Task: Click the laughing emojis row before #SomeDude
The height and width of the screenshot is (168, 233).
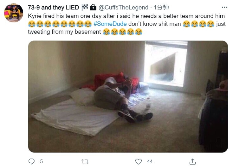Action: (x=60, y=24)
